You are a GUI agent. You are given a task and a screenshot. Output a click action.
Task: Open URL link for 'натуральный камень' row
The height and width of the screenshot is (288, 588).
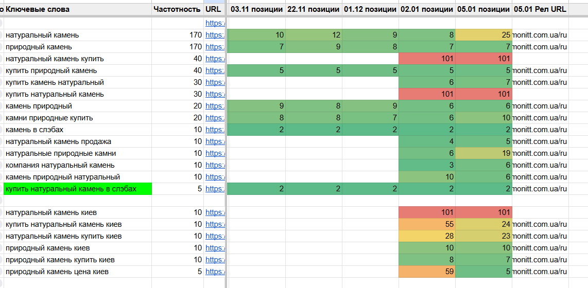(x=214, y=35)
